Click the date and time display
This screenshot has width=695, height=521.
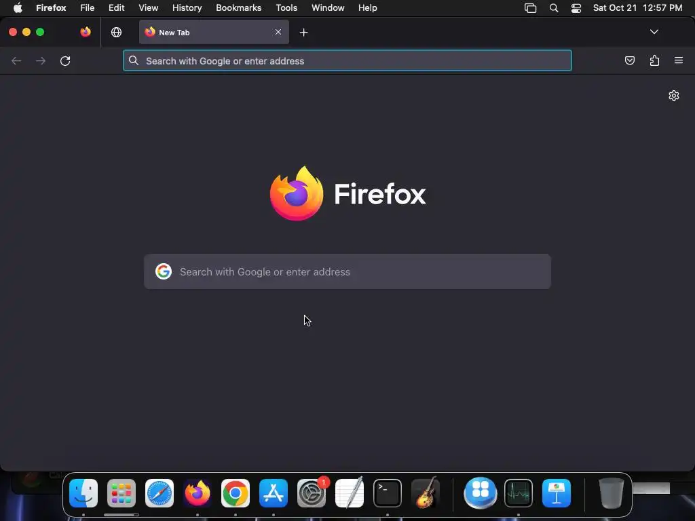(x=637, y=8)
